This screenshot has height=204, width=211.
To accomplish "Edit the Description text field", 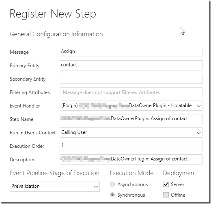I will tap(131, 159).
